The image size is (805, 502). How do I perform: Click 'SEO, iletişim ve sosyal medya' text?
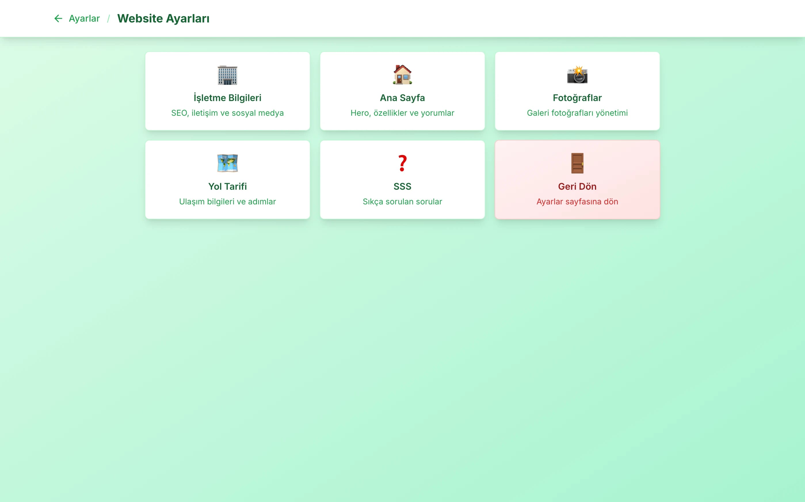[227, 113]
